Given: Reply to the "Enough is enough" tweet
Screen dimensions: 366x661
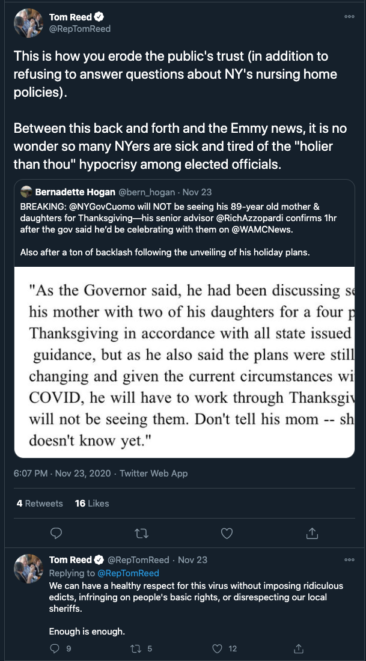Looking at the screenshot, I should (x=56, y=648).
